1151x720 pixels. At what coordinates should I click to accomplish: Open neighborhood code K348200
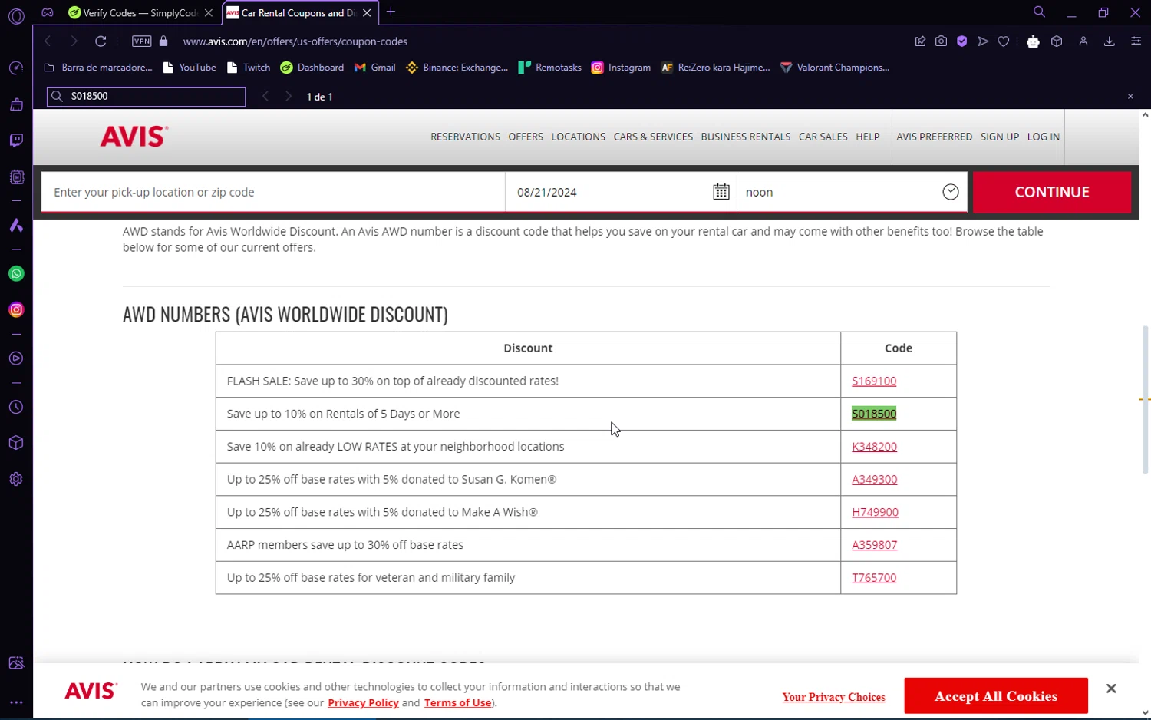(874, 447)
